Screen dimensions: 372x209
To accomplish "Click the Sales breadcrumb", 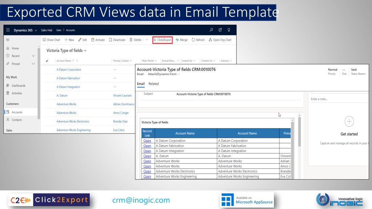I will pyautogui.click(x=58, y=30).
